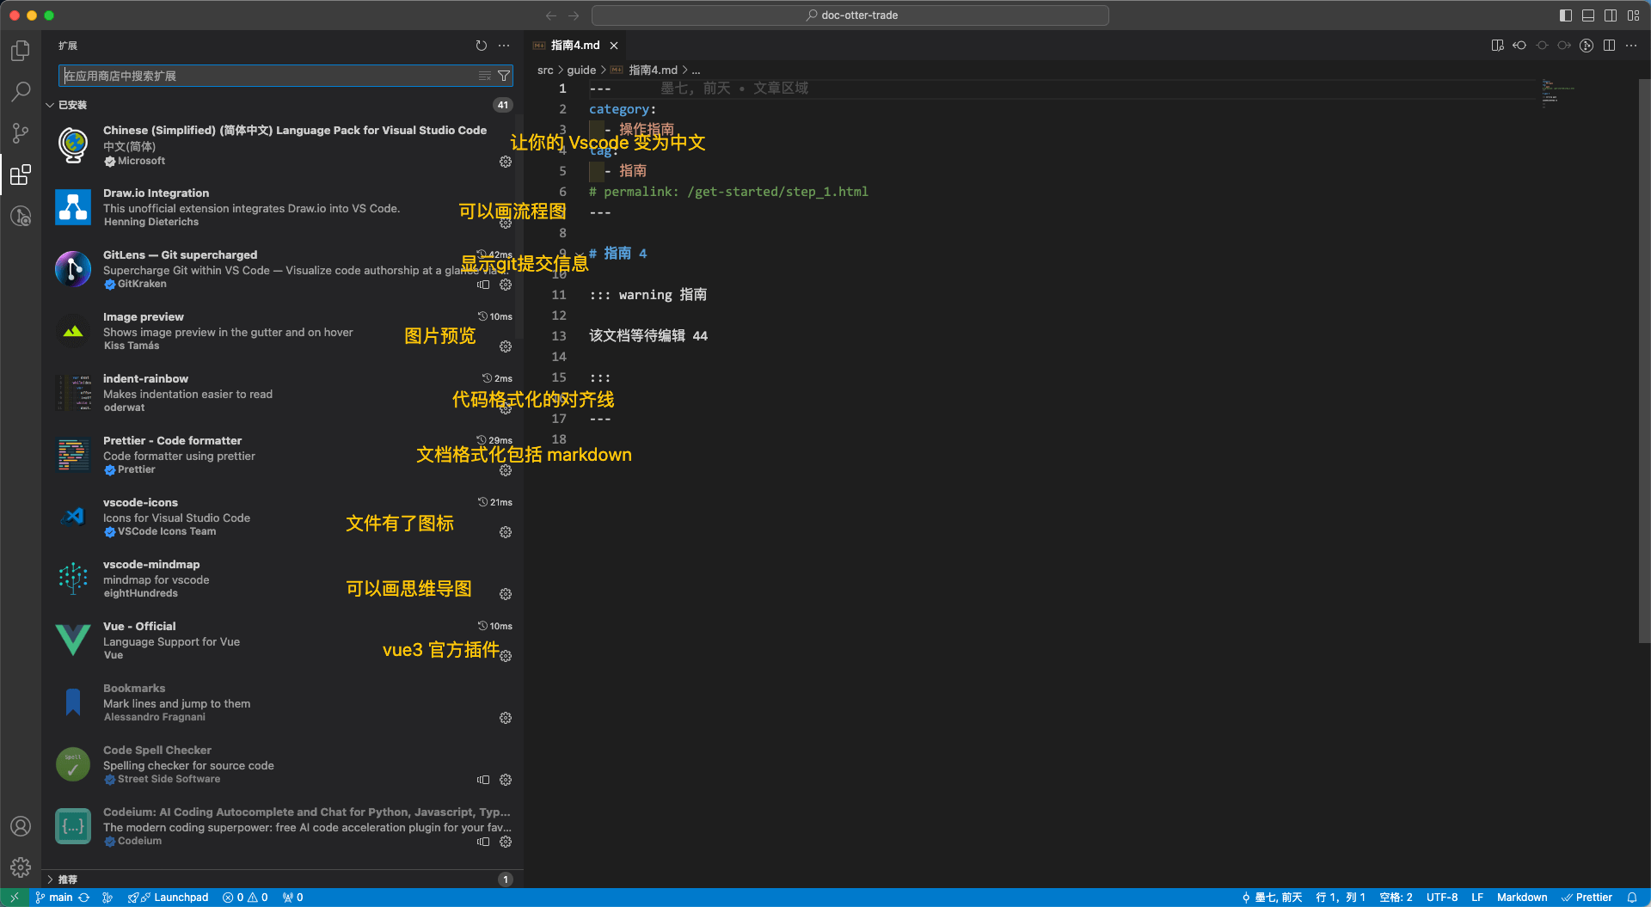
Task: Go forward with navigation arrow
Action: pyautogui.click(x=574, y=15)
